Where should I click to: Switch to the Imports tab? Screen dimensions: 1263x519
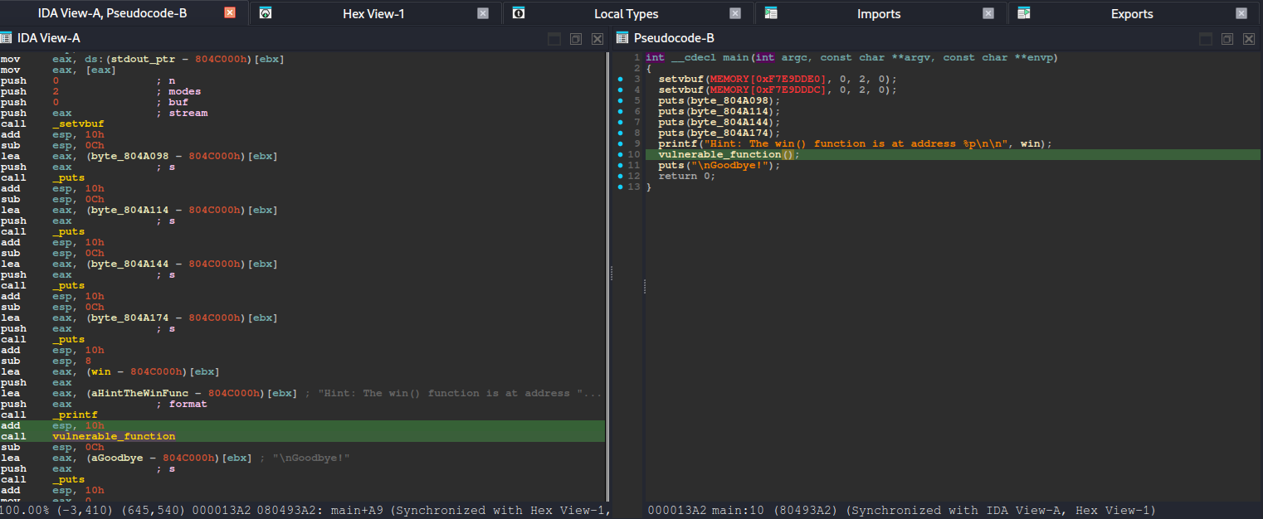tap(878, 13)
